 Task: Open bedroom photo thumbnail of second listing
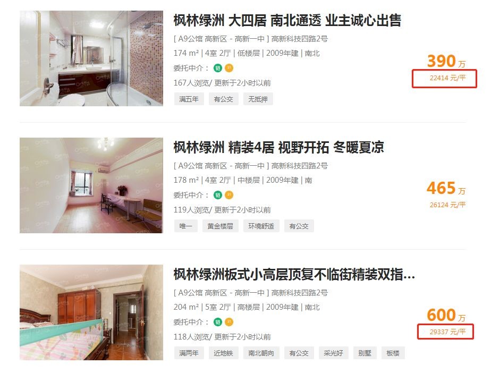91,185
